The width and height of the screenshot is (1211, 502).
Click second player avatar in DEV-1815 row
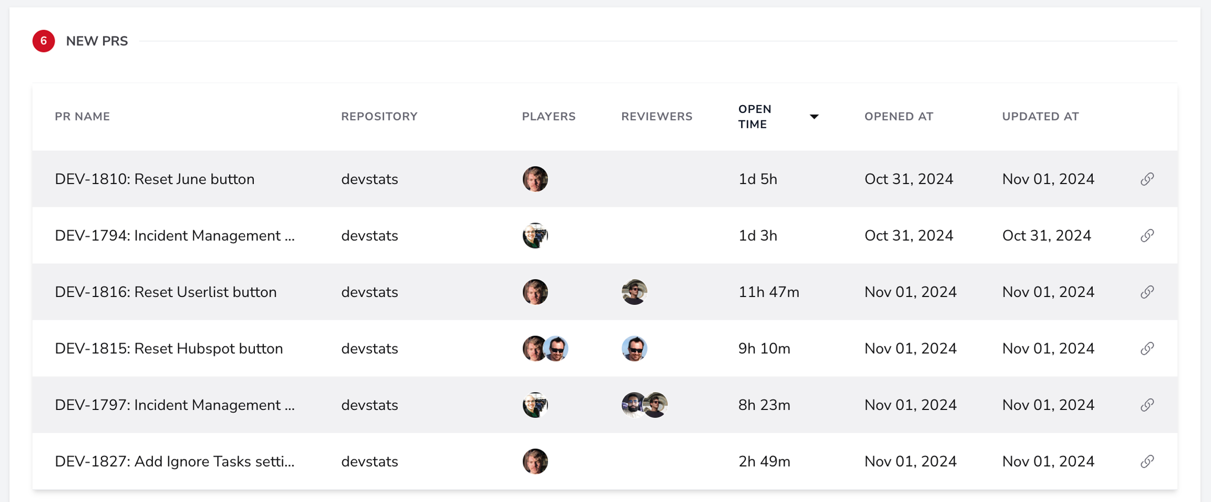point(556,349)
